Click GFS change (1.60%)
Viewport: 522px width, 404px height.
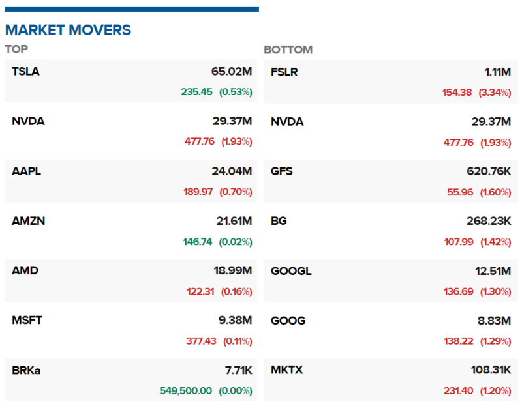[x=496, y=192]
